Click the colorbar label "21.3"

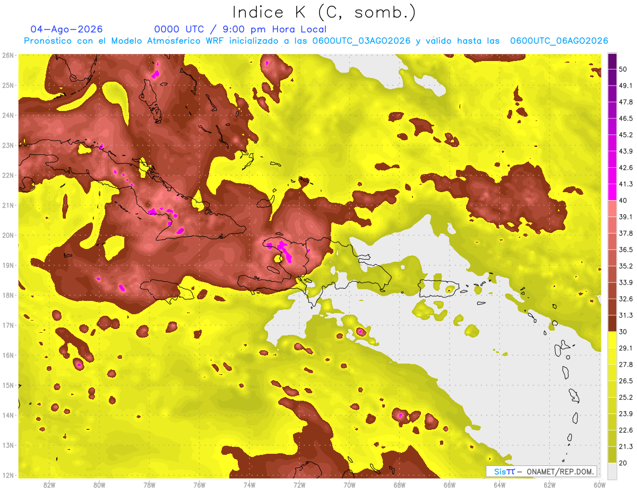(625, 446)
